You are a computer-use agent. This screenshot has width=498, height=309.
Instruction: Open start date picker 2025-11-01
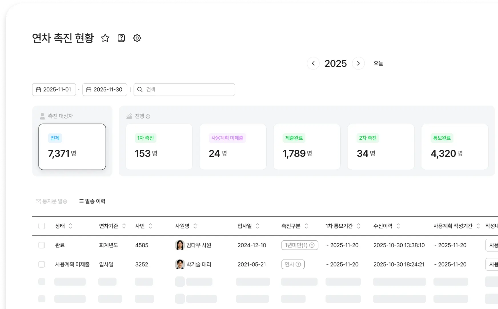coord(54,90)
